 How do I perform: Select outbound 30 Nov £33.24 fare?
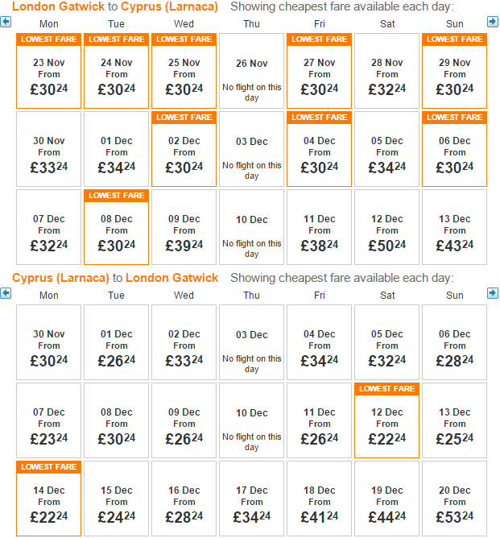click(48, 149)
